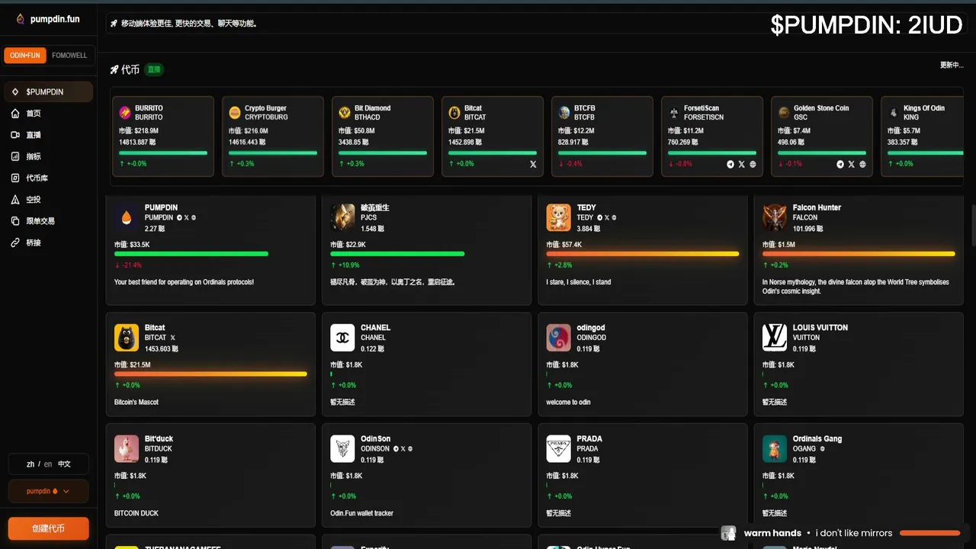Screen dimensions: 976x549
Task: Go to 首页 home page
Action: pyautogui.click(x=48, y=113)
